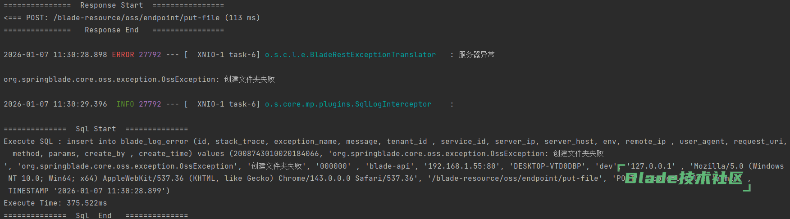Image resolution: width=790 pixels, height=219 pixels.
Task: Click the 服务器异常 error message
Action: coord(476,55)
